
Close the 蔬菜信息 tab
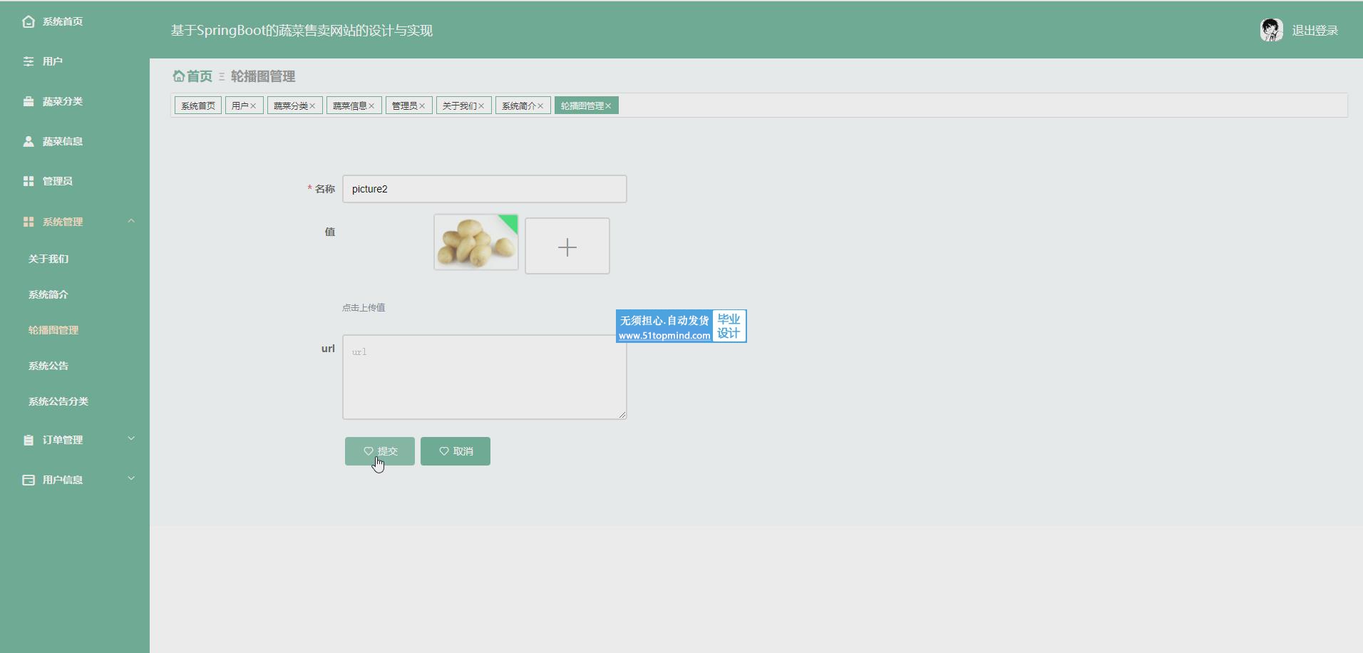click(x=371, y=106)
